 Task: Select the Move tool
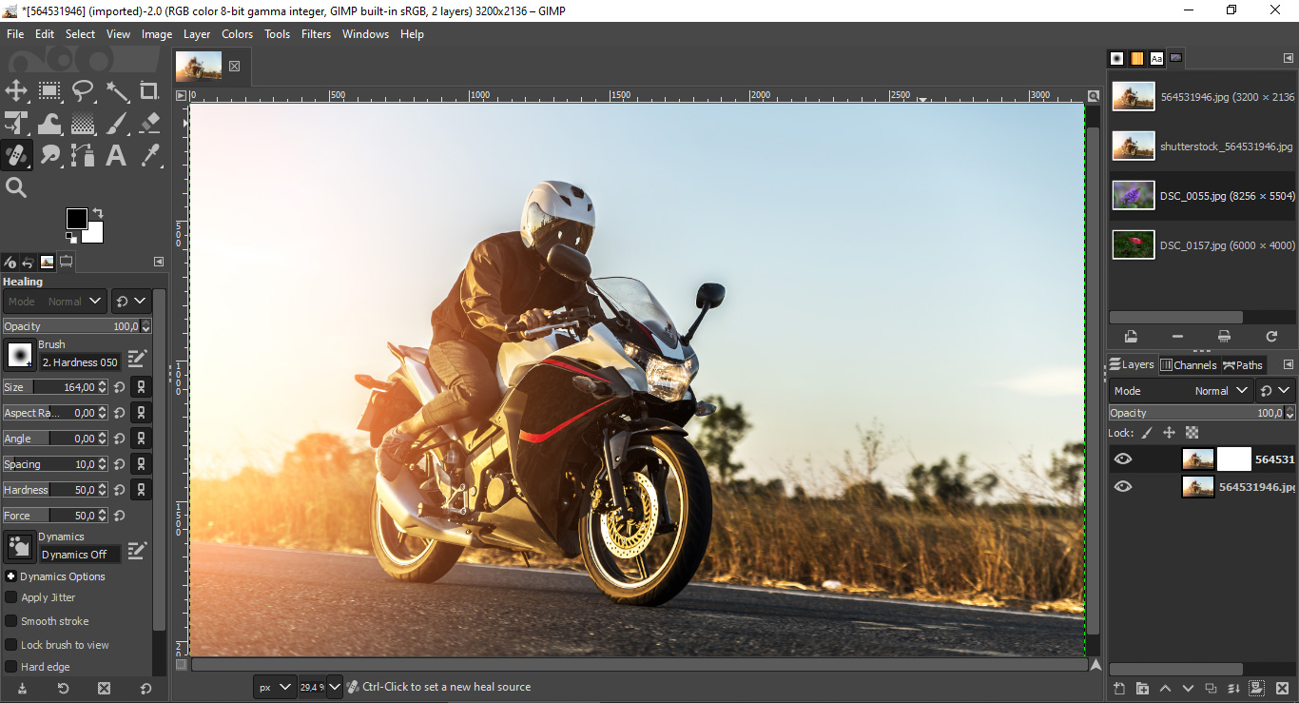tap(16, 90)
